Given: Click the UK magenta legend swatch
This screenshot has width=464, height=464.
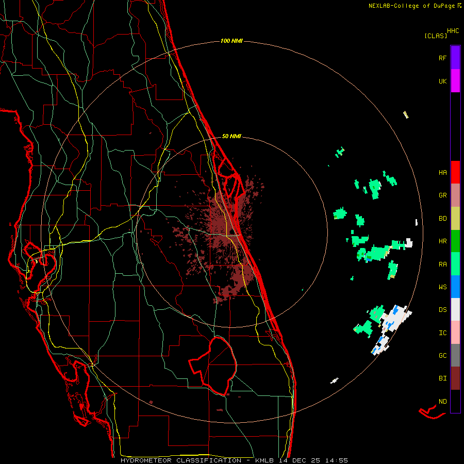Looking at the screenshot, I should 455,81.
